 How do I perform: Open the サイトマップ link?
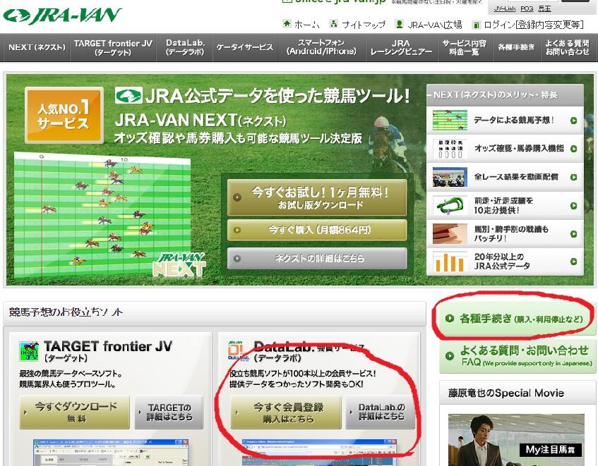(364, 25)
